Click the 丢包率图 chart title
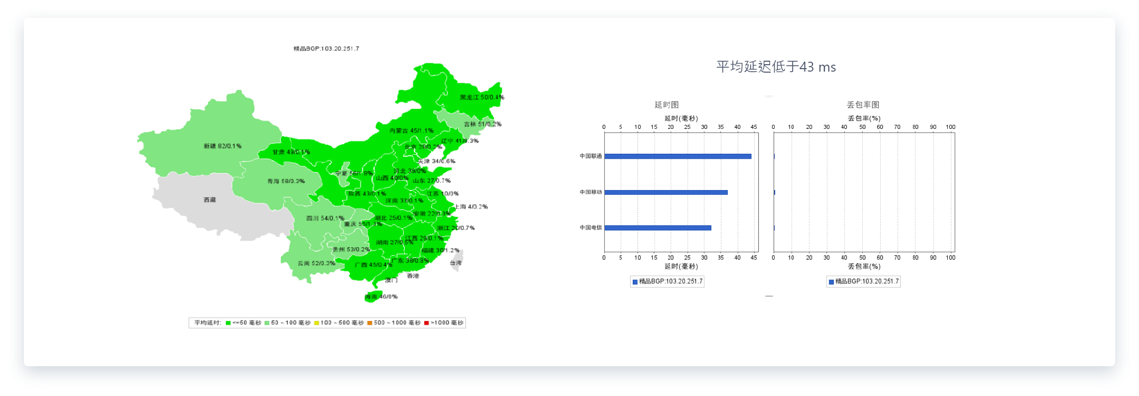 [863, 105]
